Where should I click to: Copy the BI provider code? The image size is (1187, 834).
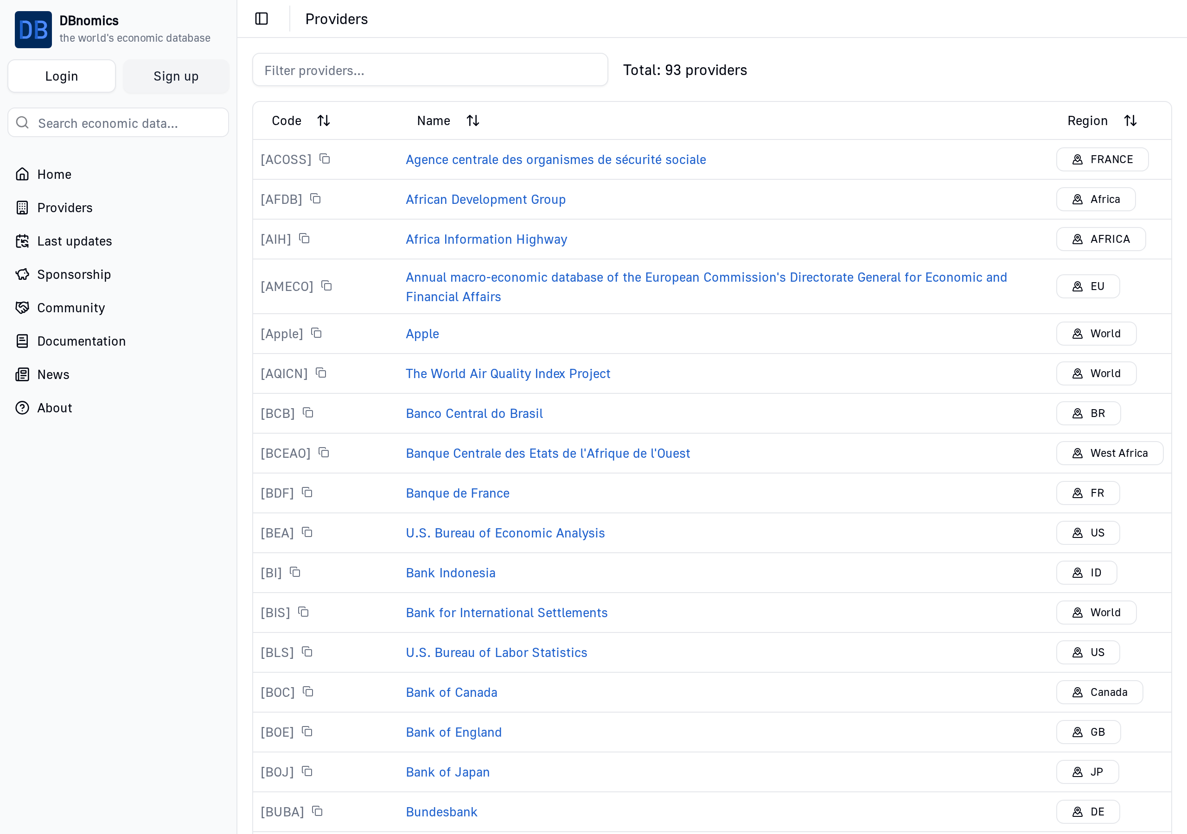point(295,571)
